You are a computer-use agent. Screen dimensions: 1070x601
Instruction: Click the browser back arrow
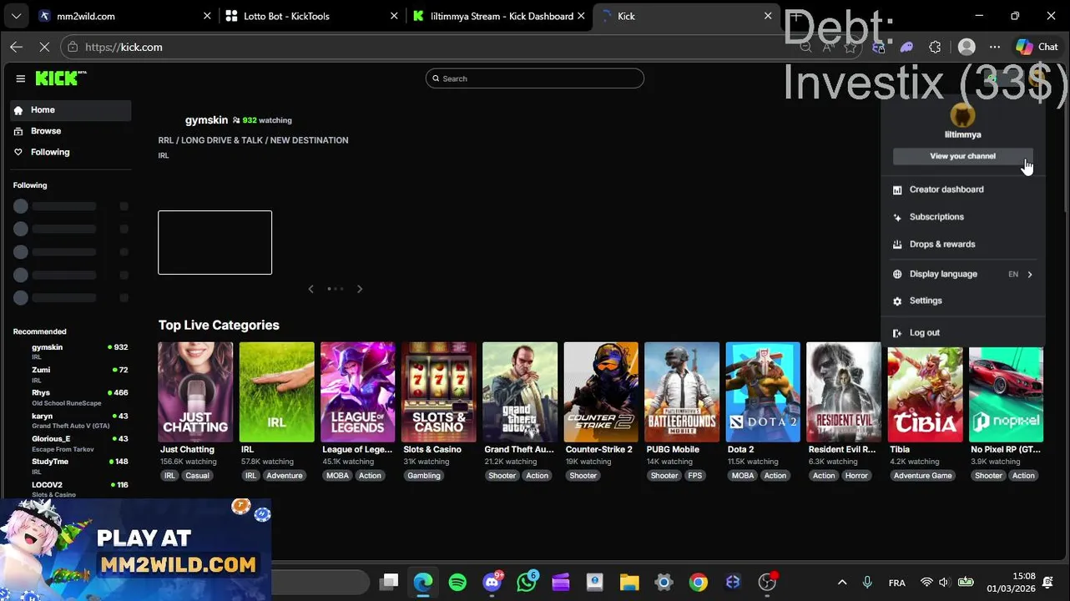16,47
